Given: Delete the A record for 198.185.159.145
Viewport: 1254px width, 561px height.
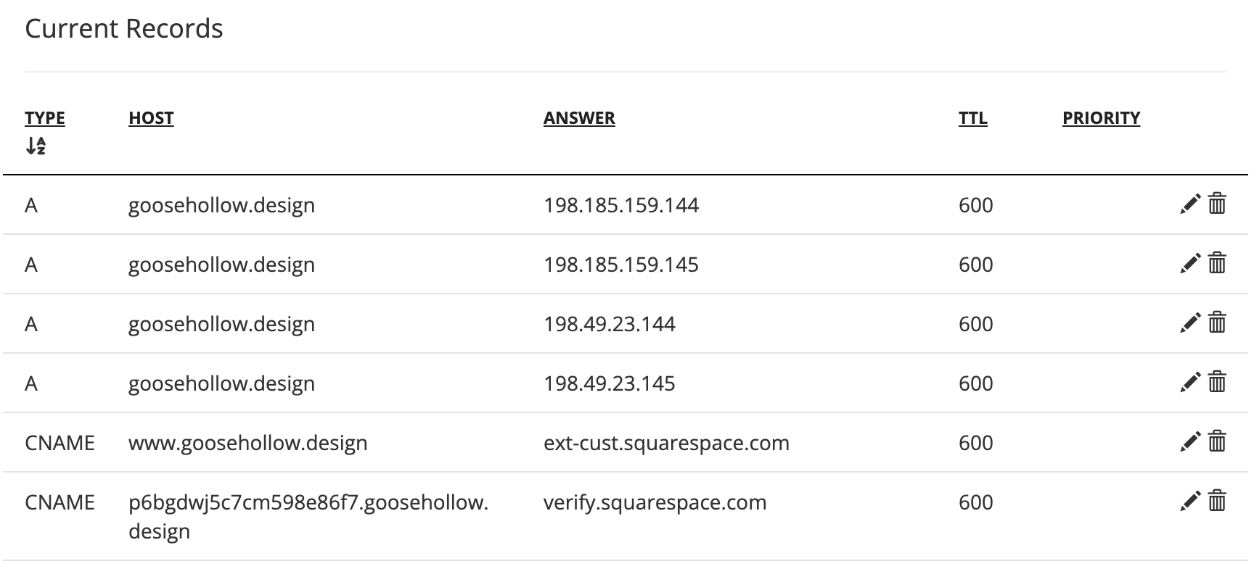Looking at the screenshot, I should coord(1217,264).
